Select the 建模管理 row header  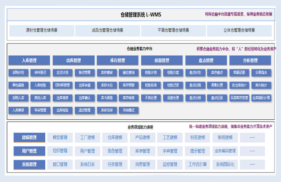pyautogui.click(x=29, y=138)
